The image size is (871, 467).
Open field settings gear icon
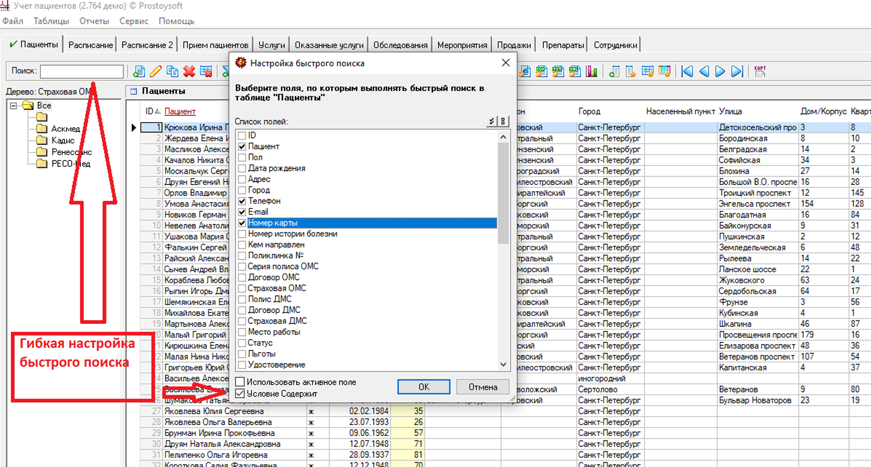pos(631,71)
